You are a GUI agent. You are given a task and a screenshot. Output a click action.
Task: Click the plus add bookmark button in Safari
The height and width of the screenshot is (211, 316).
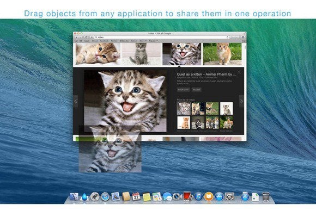[92, 37]
